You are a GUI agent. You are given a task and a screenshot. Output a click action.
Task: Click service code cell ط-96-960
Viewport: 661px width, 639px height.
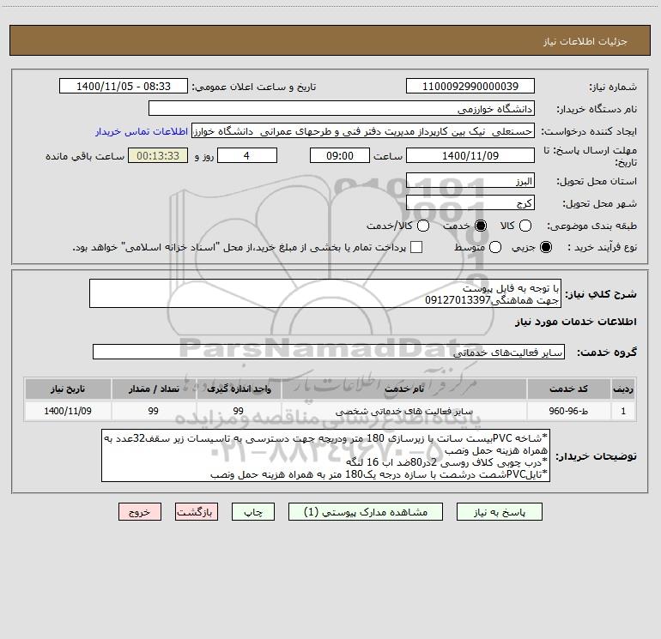pyautogui.click(x=568, y=411)
